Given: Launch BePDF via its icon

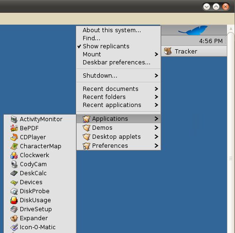Looking at the screenshot, I should [14, 128].
